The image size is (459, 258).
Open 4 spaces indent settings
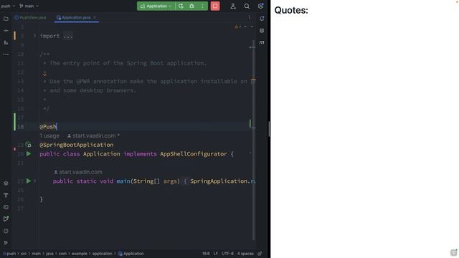[x=245, y=254]
